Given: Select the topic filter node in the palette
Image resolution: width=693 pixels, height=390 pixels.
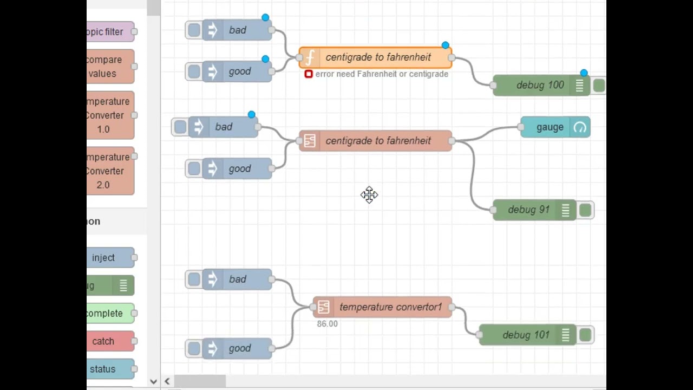Looking at the screenshot, I should (110, 32).
